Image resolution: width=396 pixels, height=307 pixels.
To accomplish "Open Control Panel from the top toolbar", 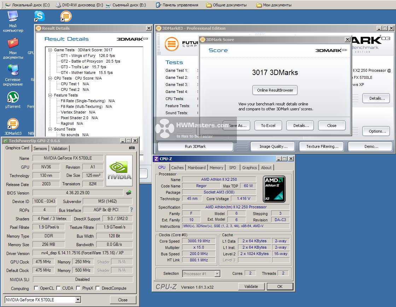I will 177,5.
